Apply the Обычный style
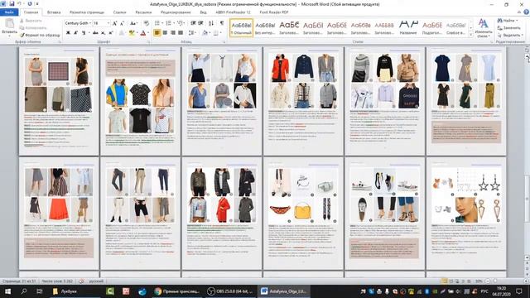The image size is (530, 298). tap(241, 27)
